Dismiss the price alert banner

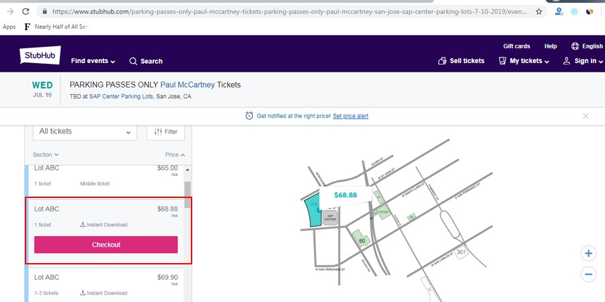pyautogui.click(x=586, y=116)
